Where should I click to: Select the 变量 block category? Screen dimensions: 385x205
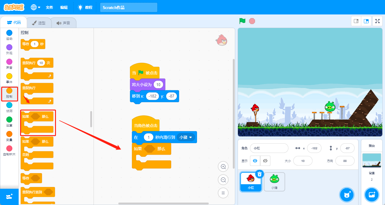9,136
